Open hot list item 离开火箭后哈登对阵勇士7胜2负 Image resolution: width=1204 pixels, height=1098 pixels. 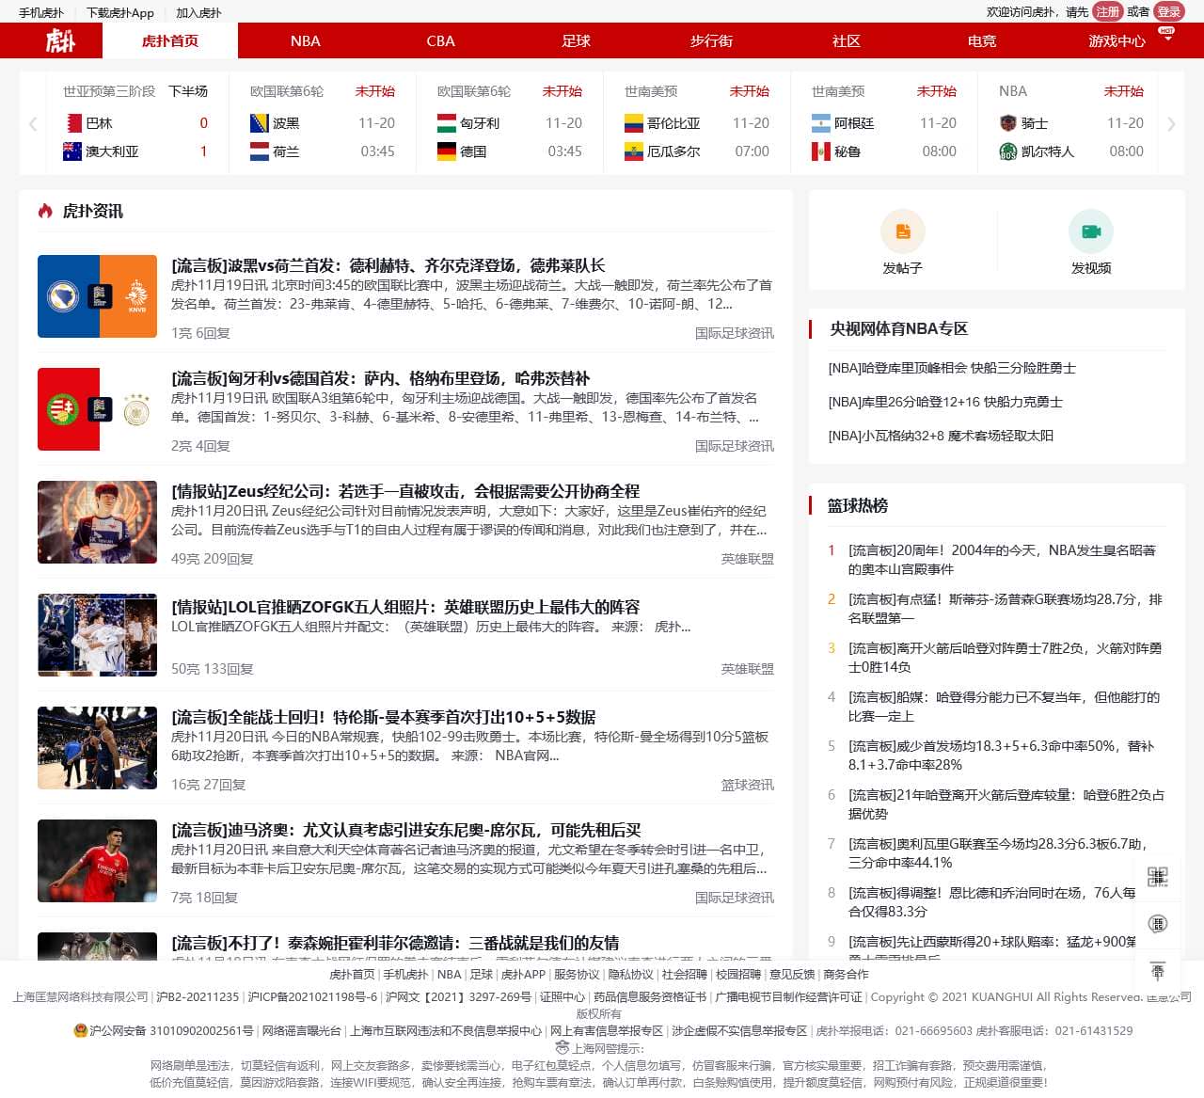pyautogui.click(x=1006, y=658)
